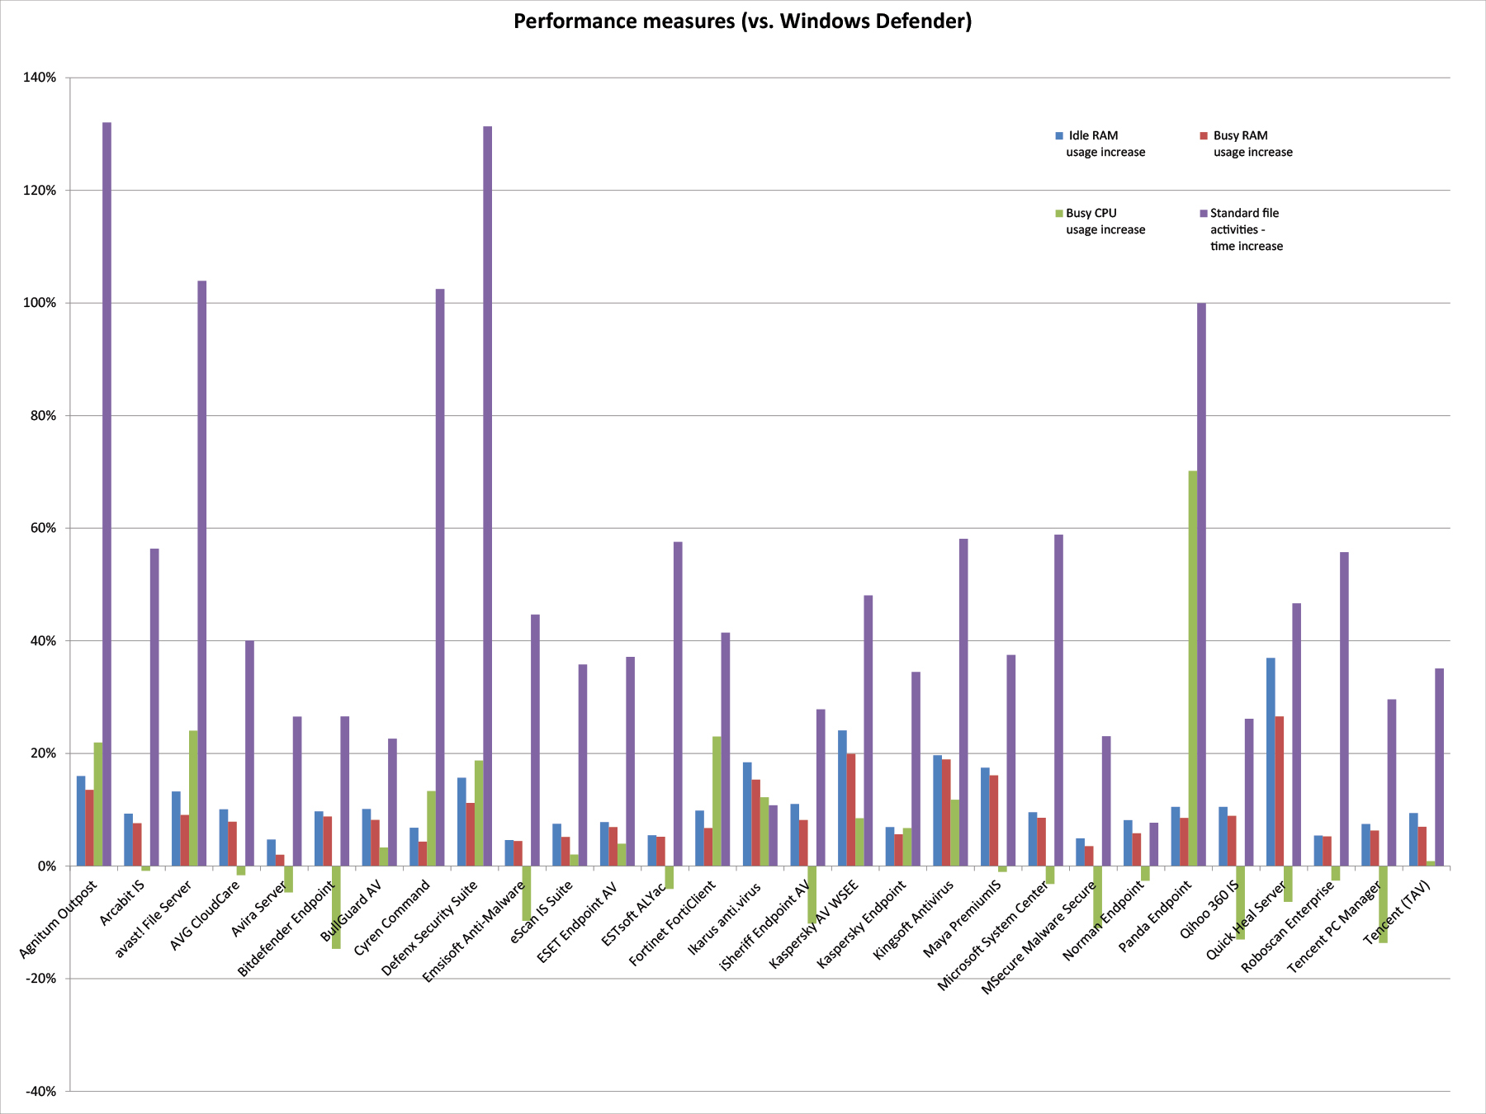Select Microsoft System Center's purple bar
1486x1114 pixels.
tap(1058, 701)
